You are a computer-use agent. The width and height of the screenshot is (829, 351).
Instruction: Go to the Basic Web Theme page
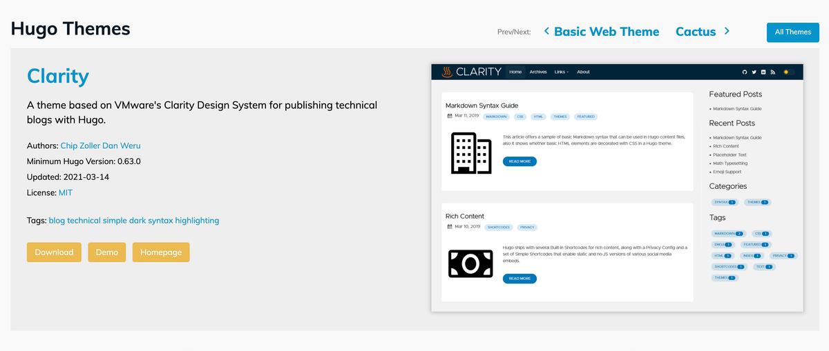(x=607, y=32)
